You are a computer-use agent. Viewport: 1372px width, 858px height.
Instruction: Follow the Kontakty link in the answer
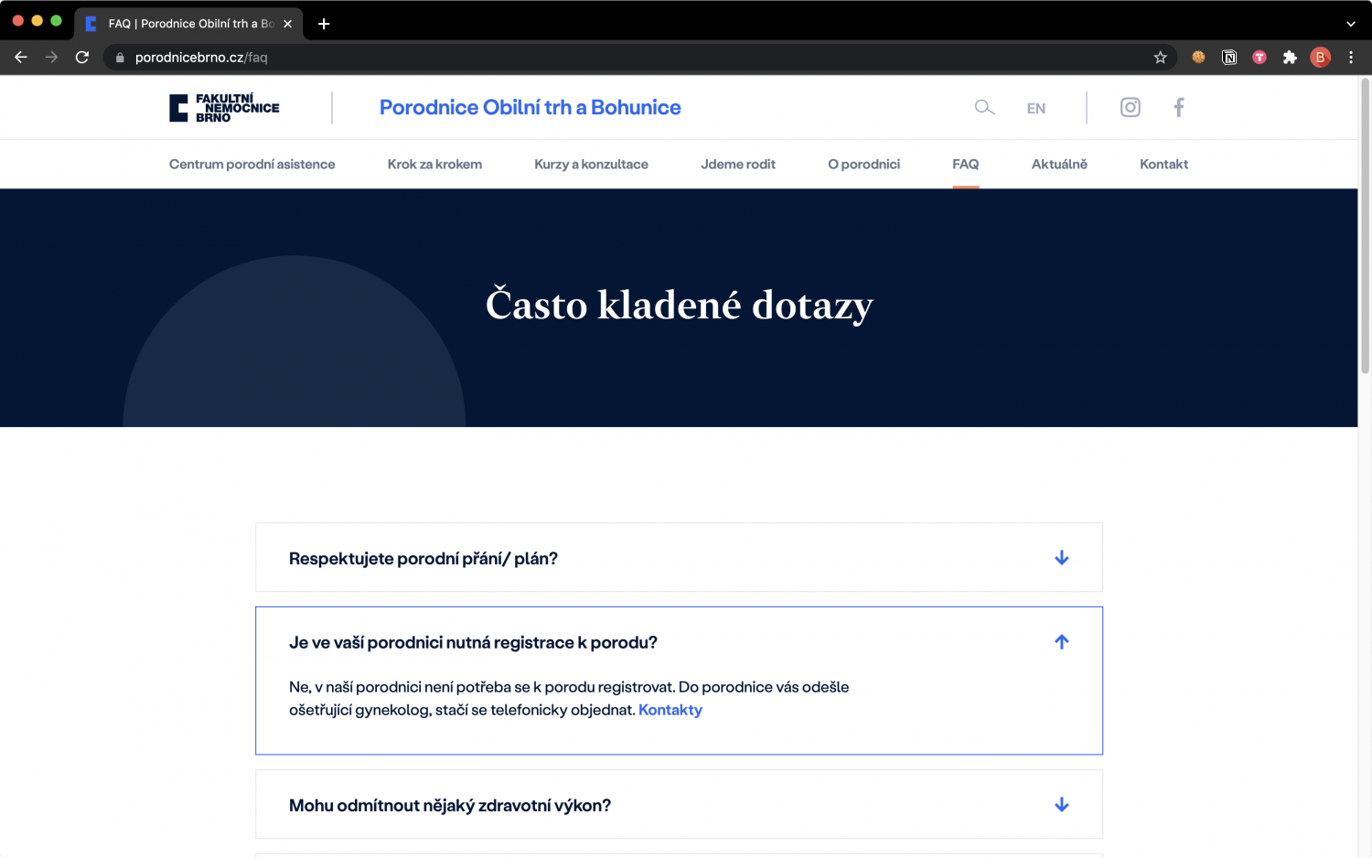[x=670, y=710]
